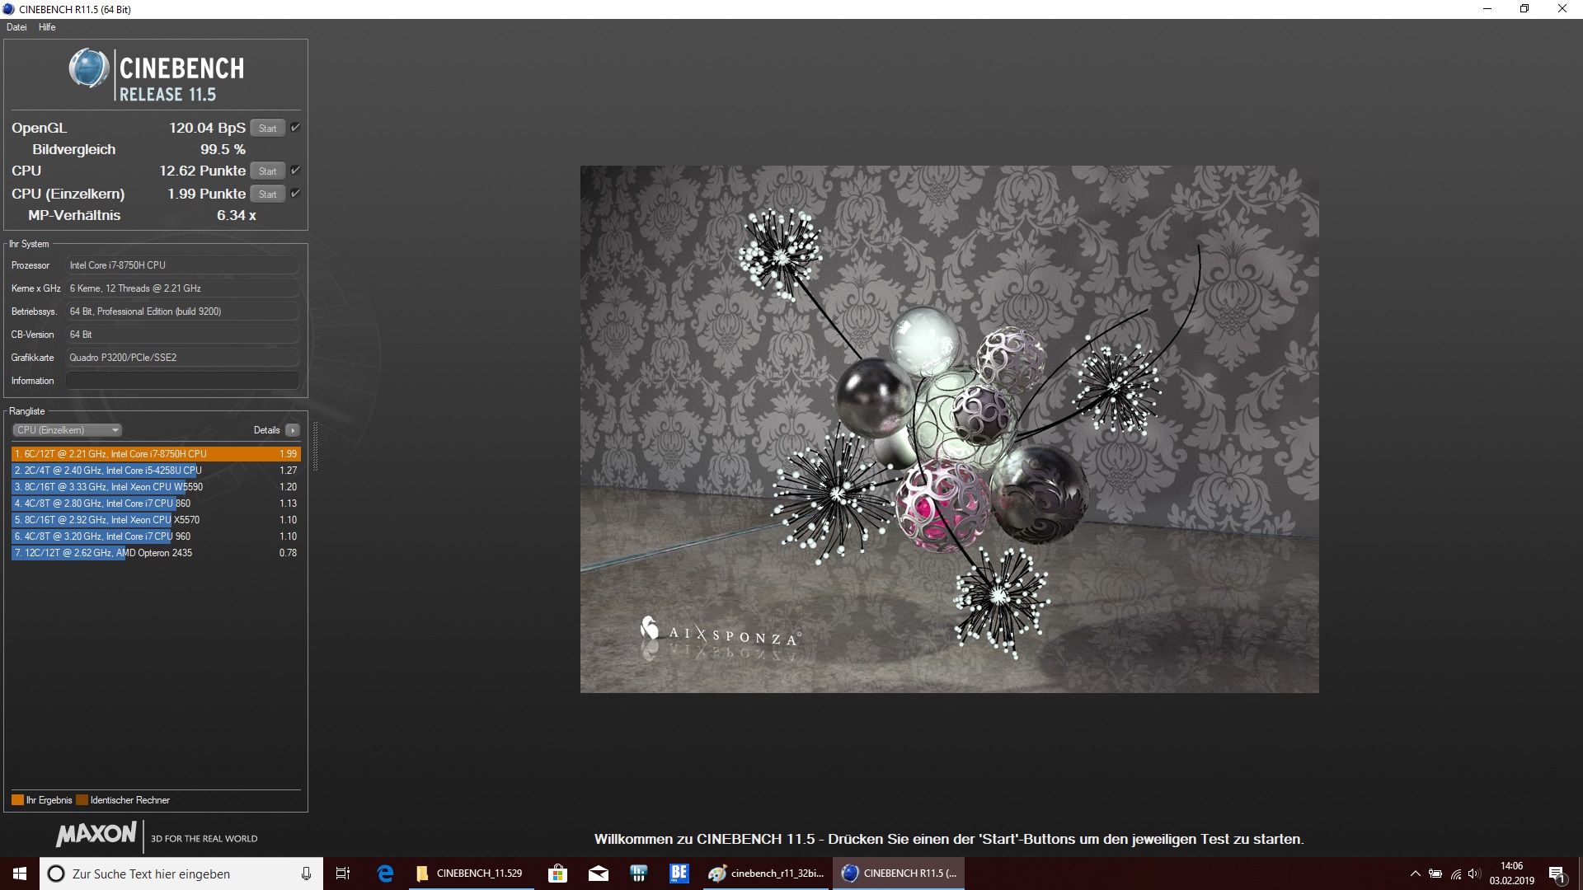Click the microphone icon in search box
Screen dimensions: 1583x890
tap(306, 874)
